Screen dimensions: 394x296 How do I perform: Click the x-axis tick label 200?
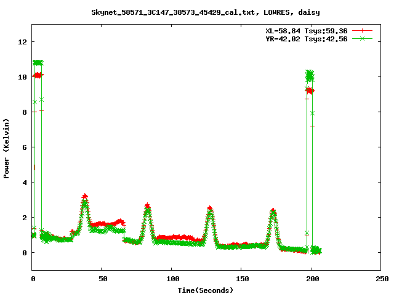point(312,279)
